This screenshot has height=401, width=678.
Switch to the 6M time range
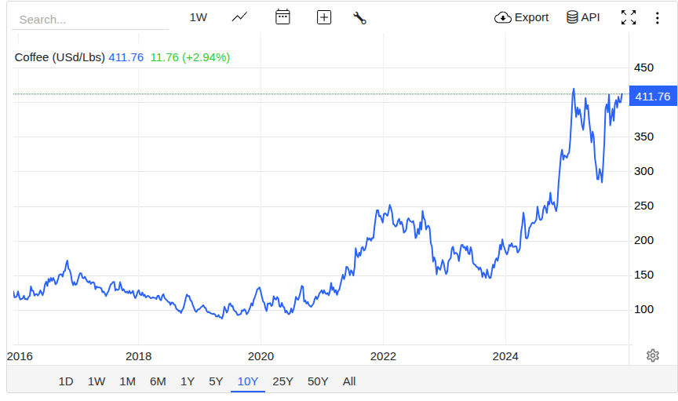click(158, 381)
